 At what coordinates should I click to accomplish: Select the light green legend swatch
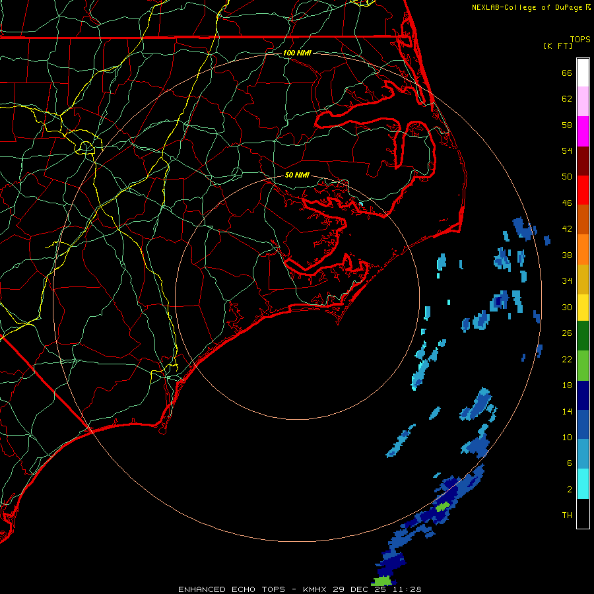pos(583,366)
